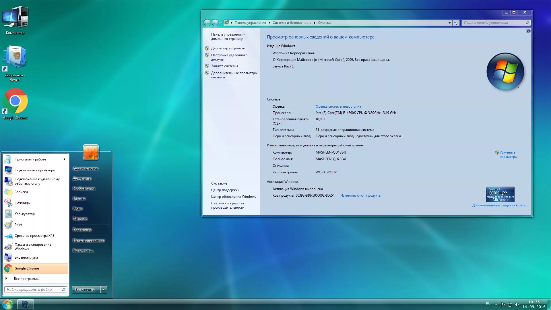Click the genuine Microsoft software badge

pyautogui.click(x=500, y=194)
